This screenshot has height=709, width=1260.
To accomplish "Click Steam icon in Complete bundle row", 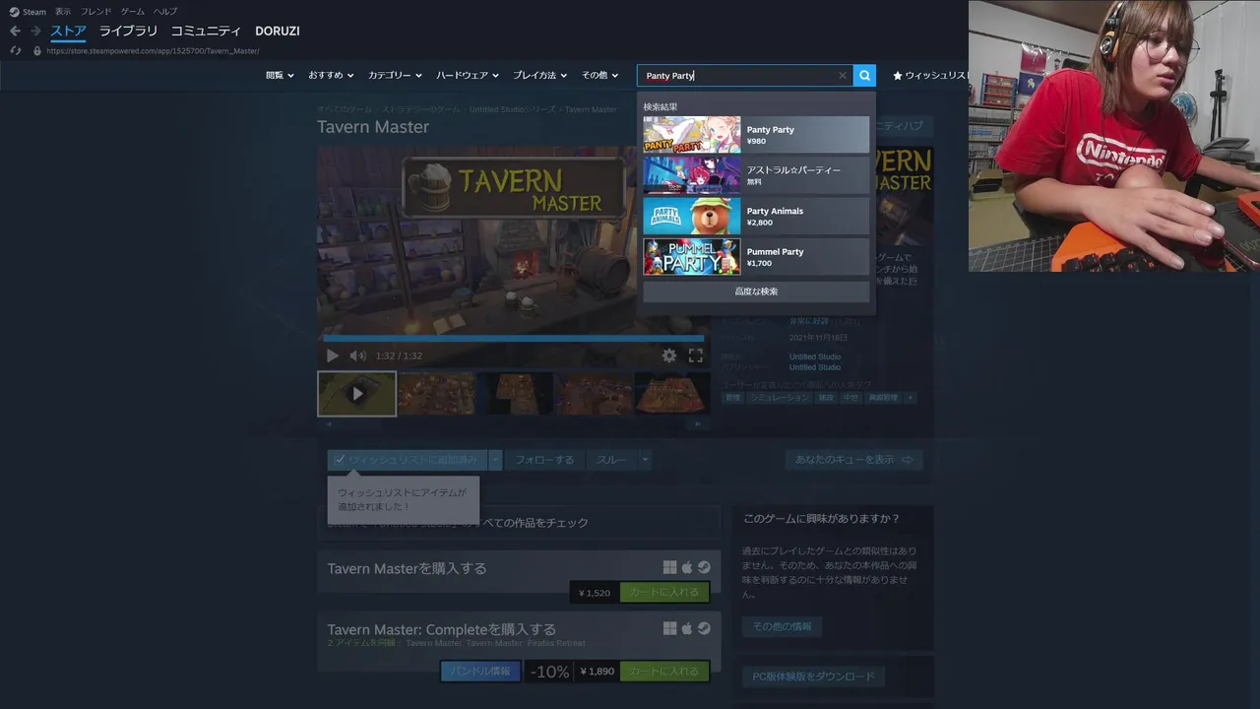I will pos(704,628).
